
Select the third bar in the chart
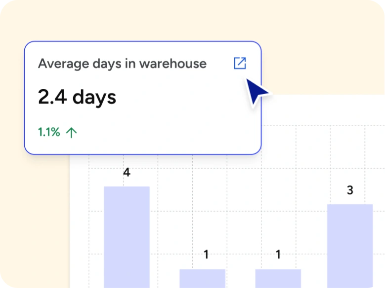278,278
